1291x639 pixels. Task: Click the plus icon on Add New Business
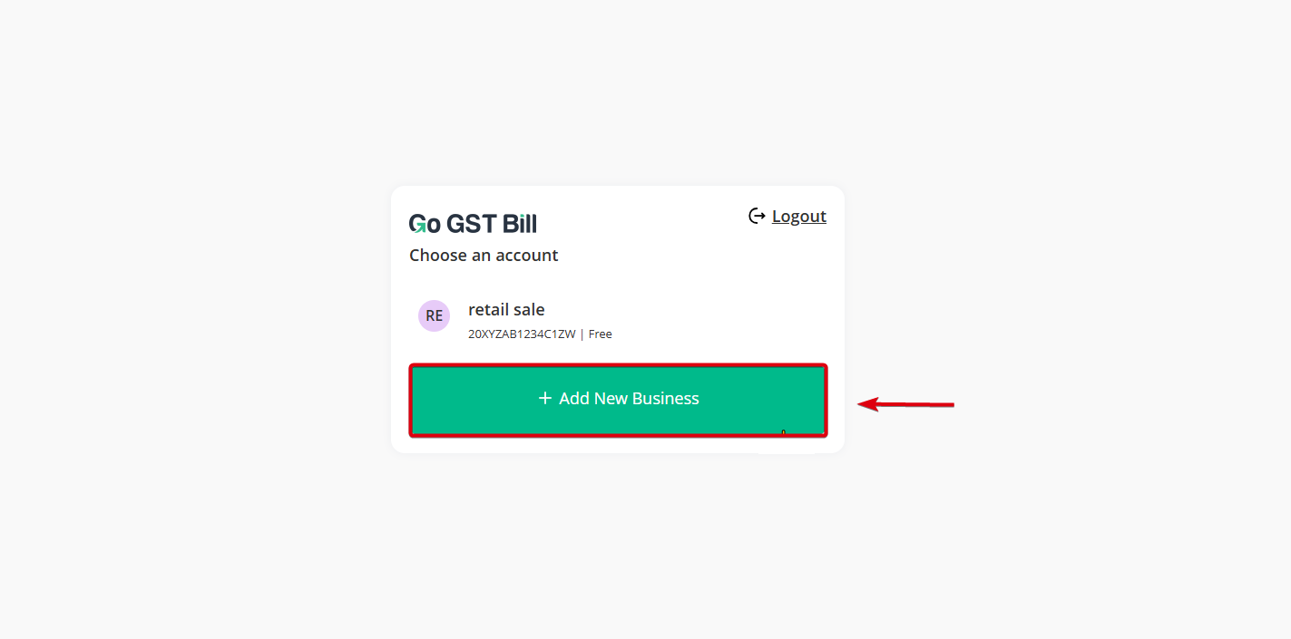coord(544,398)
